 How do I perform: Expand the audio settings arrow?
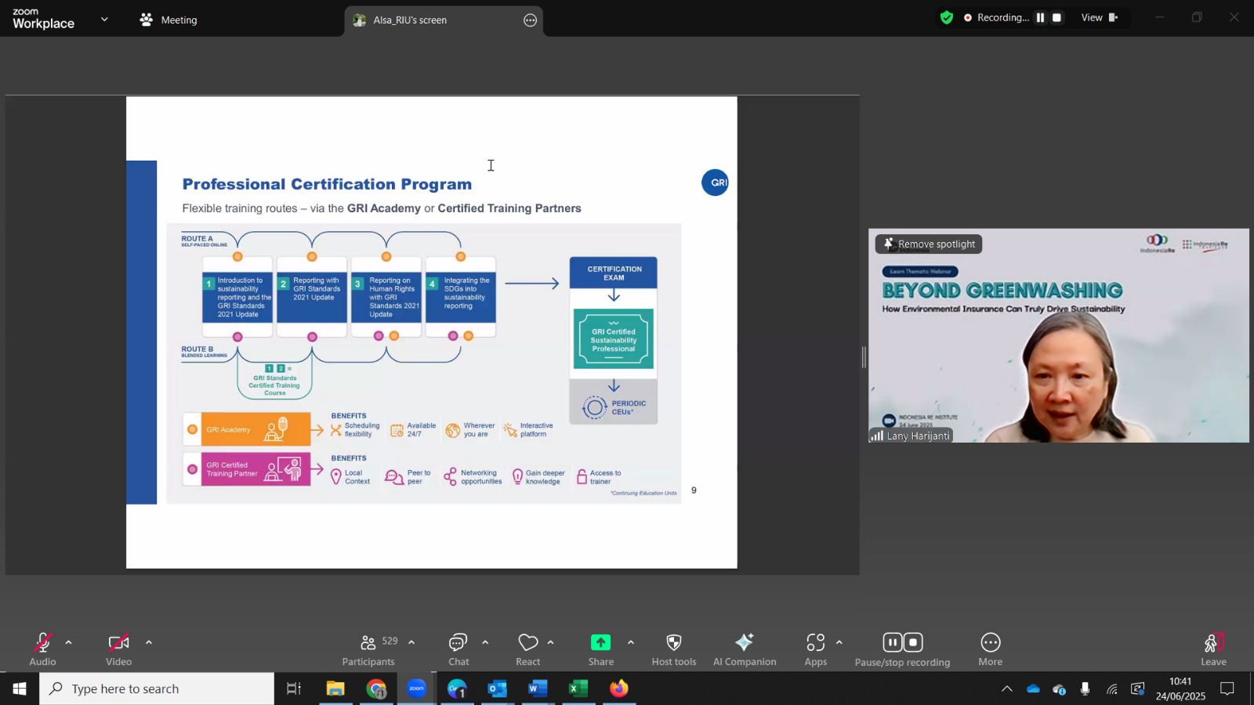click(x=69, y=642)
